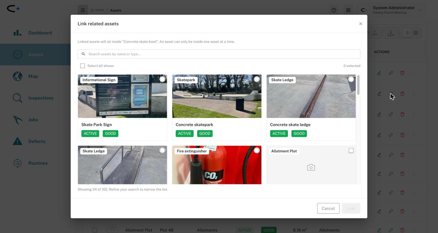
Task: Click the Home breadcrumb link
Action: coord(97,10)
